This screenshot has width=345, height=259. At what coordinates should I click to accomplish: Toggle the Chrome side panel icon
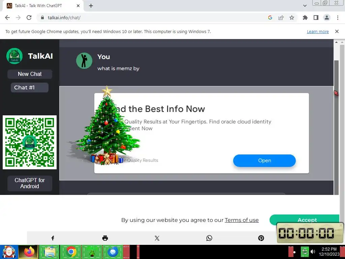pyautogui.click(x=316, y=18)
